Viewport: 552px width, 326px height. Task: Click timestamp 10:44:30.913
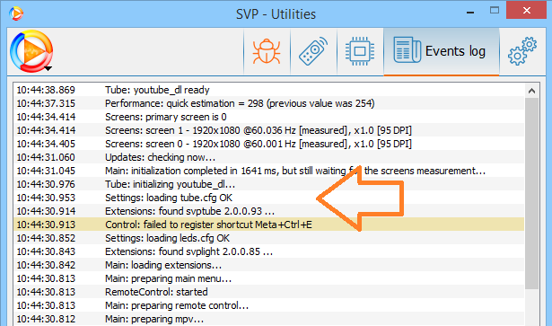pos(46,225)
